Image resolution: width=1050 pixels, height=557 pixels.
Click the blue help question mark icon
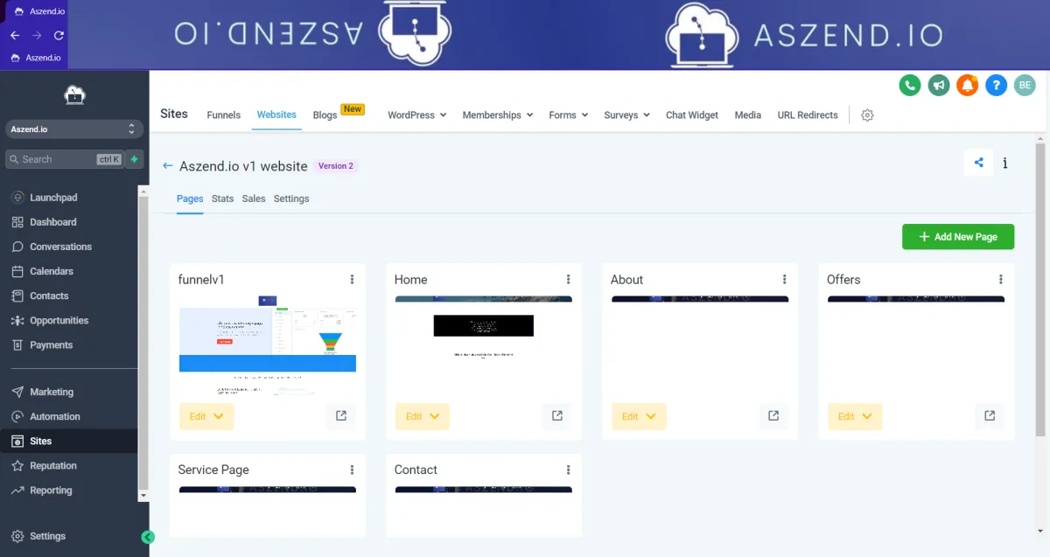(x=996, y=85)
